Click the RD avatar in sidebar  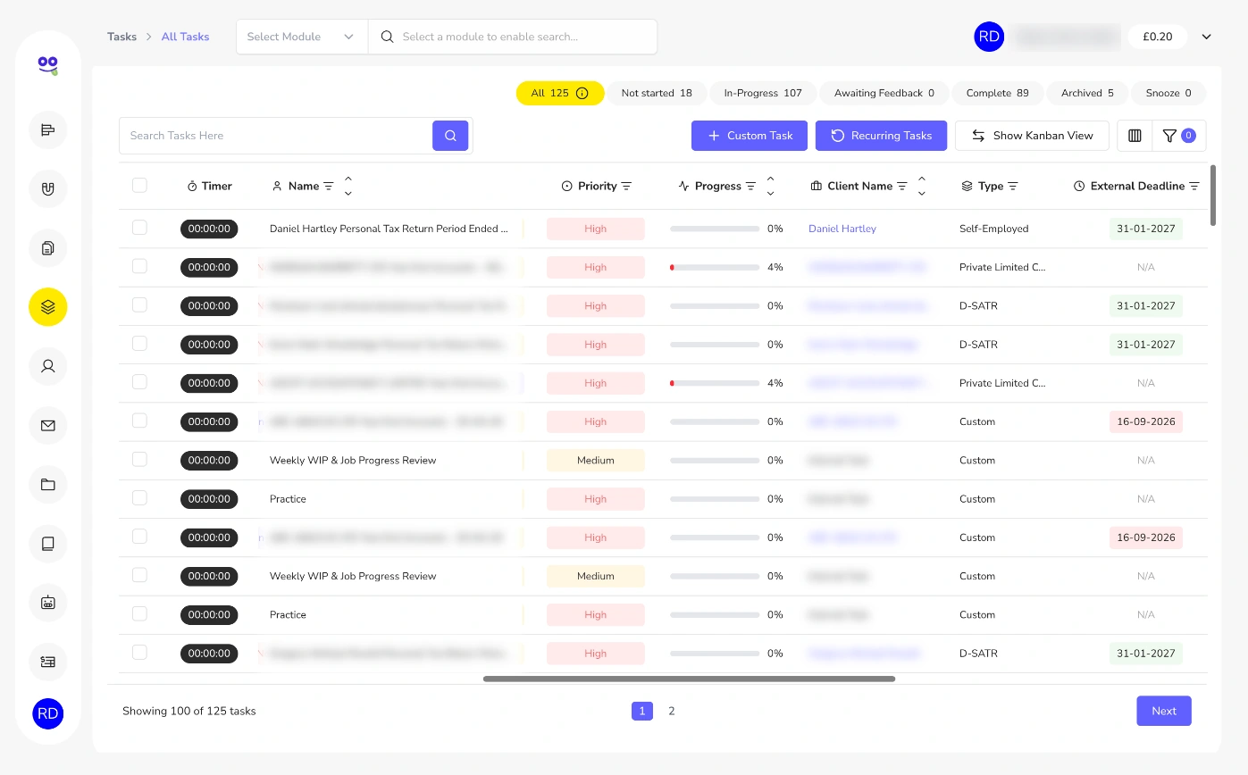pyautogui.click(x=48, y=713)
